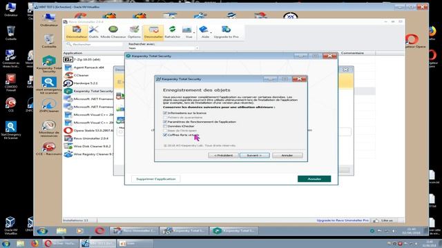
Task: Uncheck Informations sur la licence checkbox
Action: point(165,113)
